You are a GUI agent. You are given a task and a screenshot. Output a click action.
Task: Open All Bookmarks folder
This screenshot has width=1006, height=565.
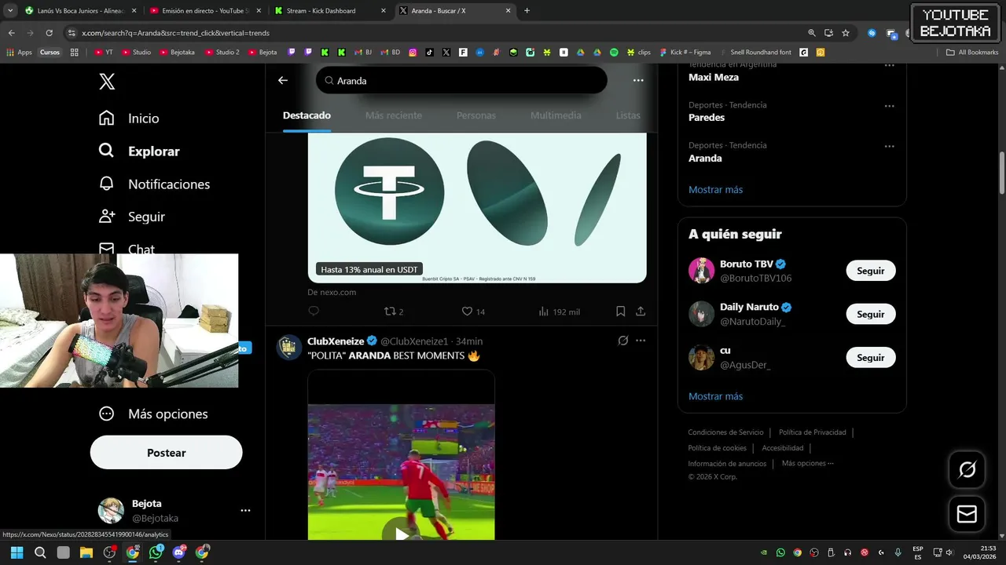(972, 52)
